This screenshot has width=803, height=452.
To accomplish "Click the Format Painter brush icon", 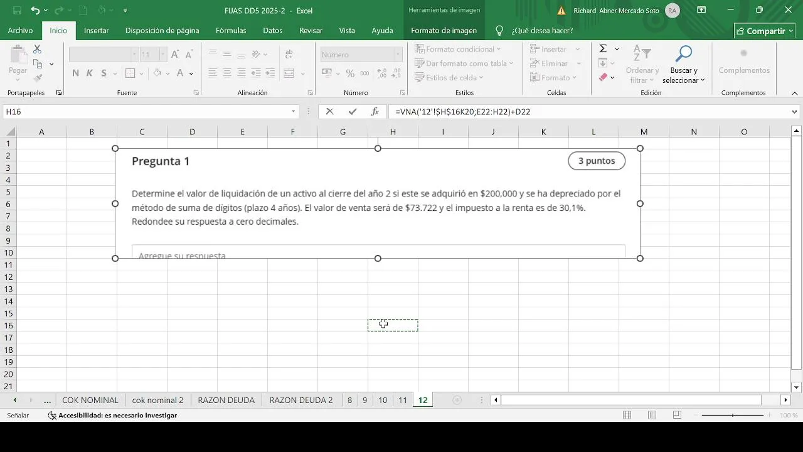I will (x=38, y=78).
